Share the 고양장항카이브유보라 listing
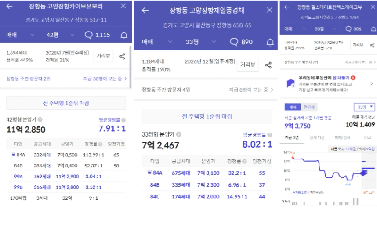This screenshot has width=377, height=227. [122, 56]
